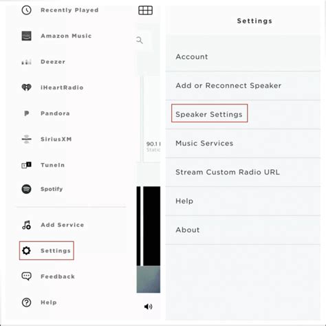The image size is (326, 326).
Task: Click the Help question mark icon
Action: point(26,303)
